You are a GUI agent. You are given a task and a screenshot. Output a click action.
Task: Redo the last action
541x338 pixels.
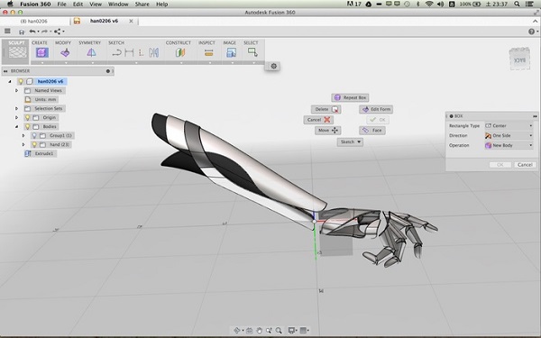pyautogui.click(x=44, y=32)
